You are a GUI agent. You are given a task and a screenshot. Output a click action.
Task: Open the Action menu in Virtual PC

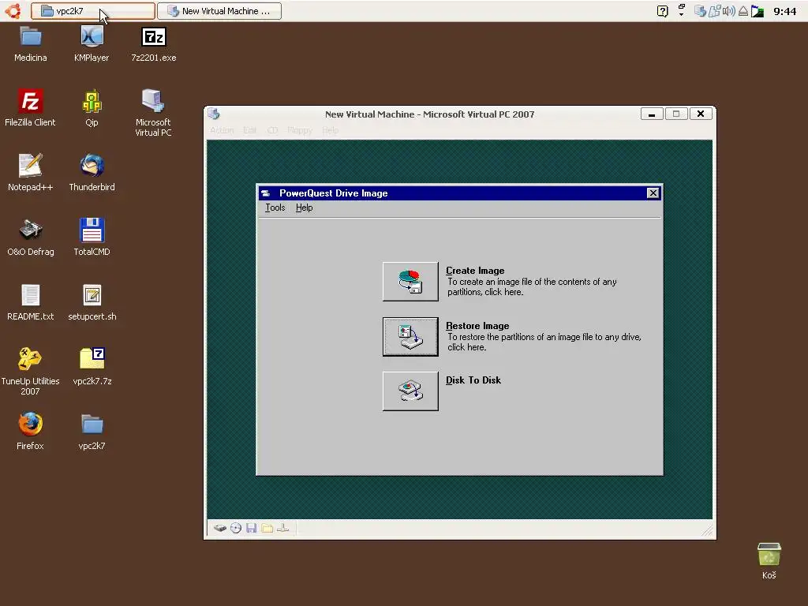pos(222,130)
